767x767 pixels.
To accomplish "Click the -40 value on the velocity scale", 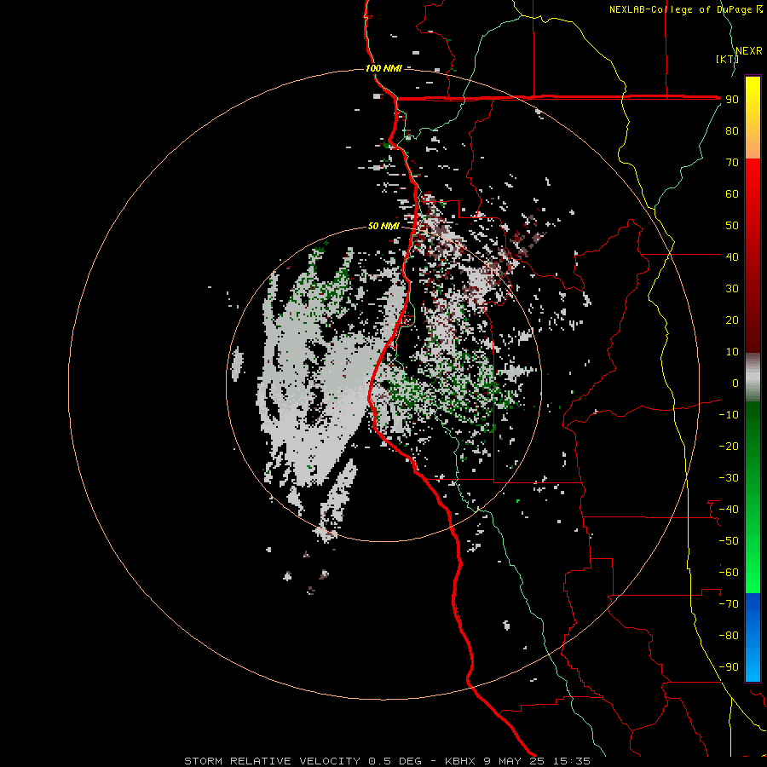I will point(729,510).
